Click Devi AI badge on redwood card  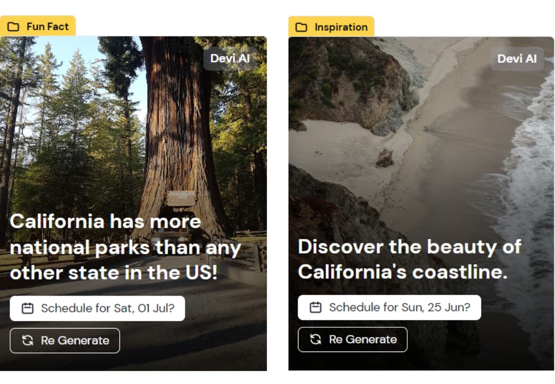pos(230,58)
